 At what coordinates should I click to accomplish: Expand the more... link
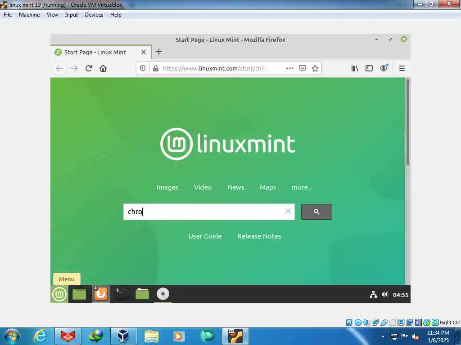point(302,187)
